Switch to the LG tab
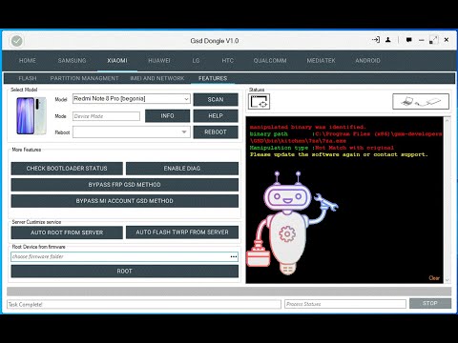 point(196,60)
